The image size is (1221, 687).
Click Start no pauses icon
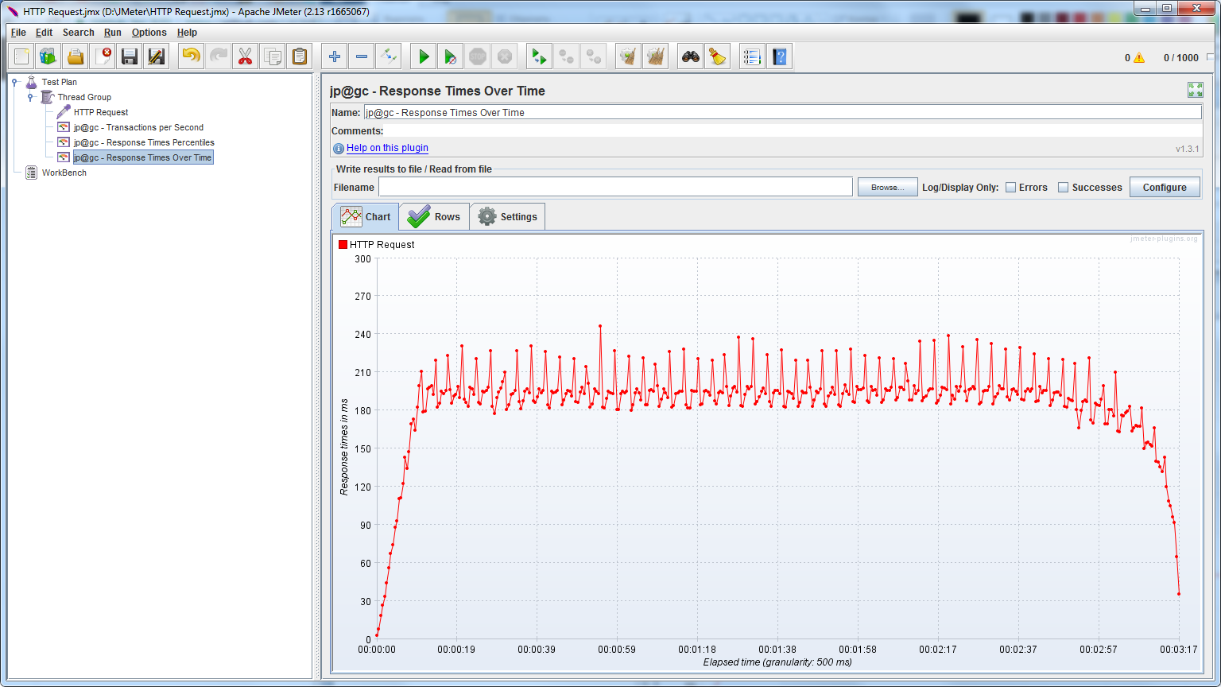click(x=451, y=56)
